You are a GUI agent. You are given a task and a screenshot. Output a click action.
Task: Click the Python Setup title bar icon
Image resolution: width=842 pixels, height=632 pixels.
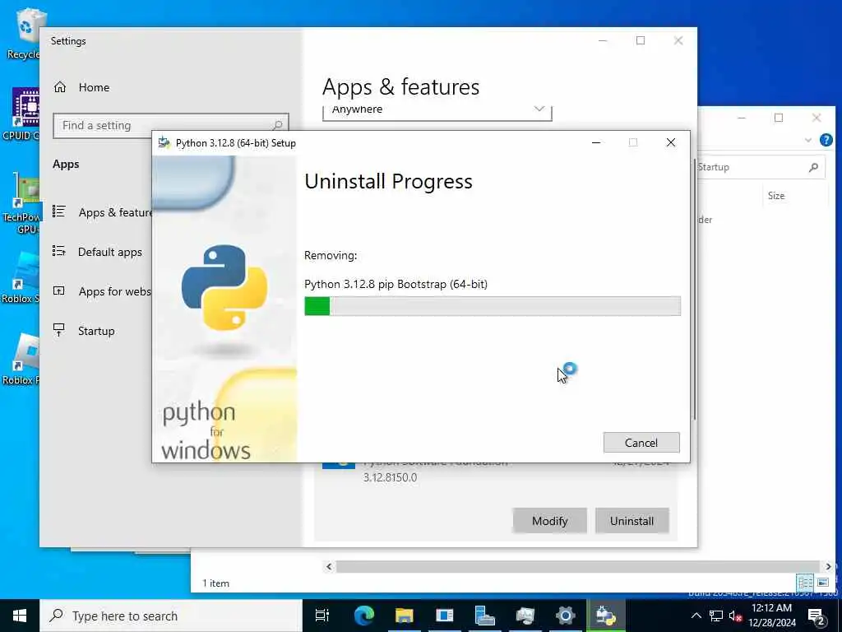[x=164, y=143]
